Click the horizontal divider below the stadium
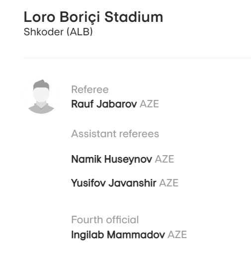This screenshot has width=251, height=254. tap(137, 58)
